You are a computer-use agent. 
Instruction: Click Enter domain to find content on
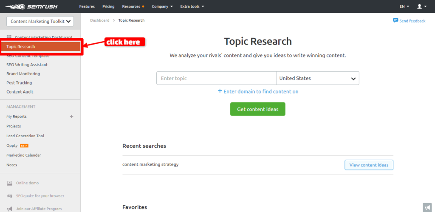click(x=261, y=91)
